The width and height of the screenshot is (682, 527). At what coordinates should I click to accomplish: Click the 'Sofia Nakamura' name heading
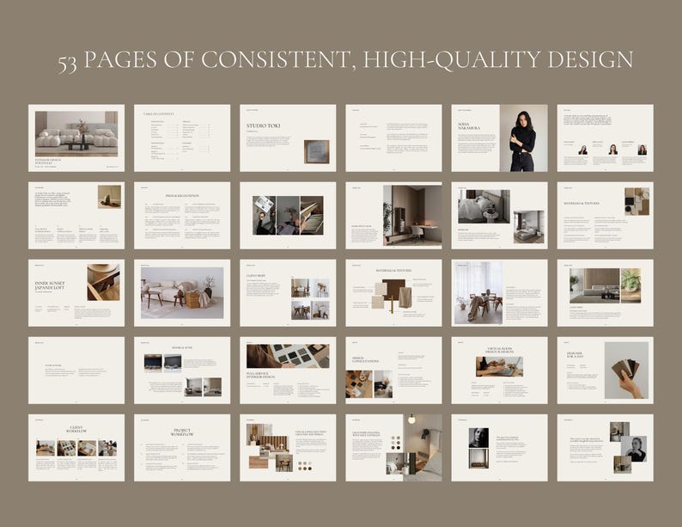point(469,126)
